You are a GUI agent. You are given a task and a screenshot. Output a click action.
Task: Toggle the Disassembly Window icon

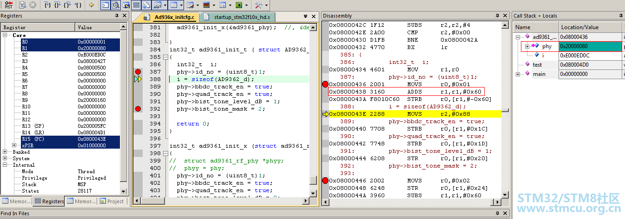116,5
